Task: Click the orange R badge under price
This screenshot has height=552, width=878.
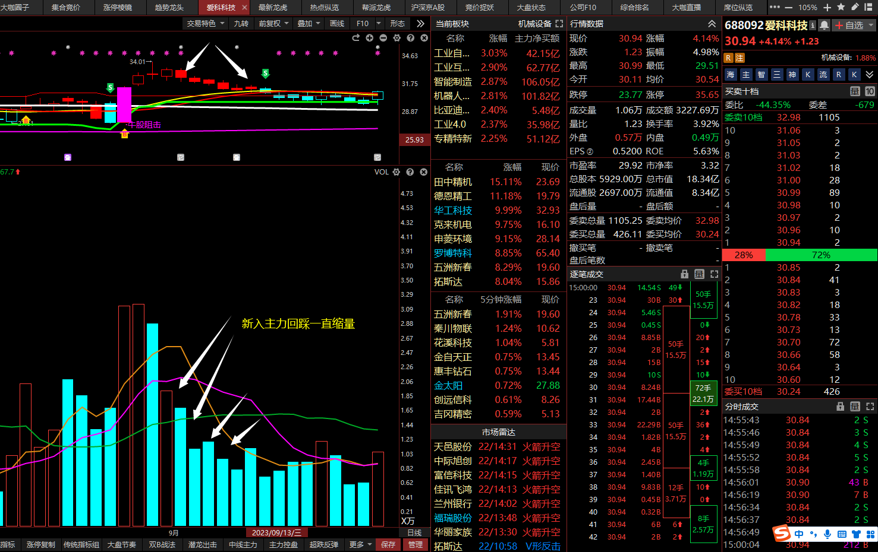Action: click(x=729, y=58)
